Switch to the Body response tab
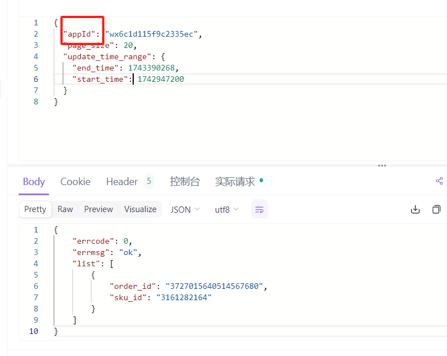Screen dimensions: 447x356 [x=34, y=182]
